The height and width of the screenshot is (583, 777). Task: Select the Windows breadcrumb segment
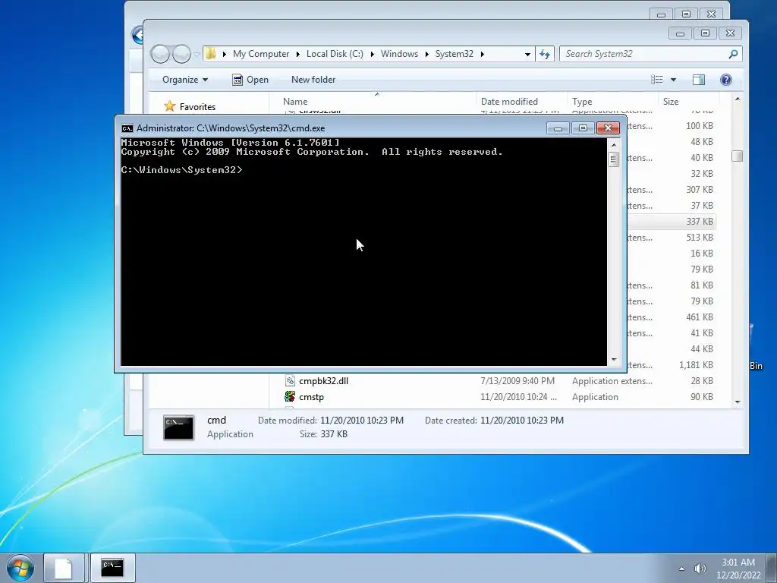point(399,54)
